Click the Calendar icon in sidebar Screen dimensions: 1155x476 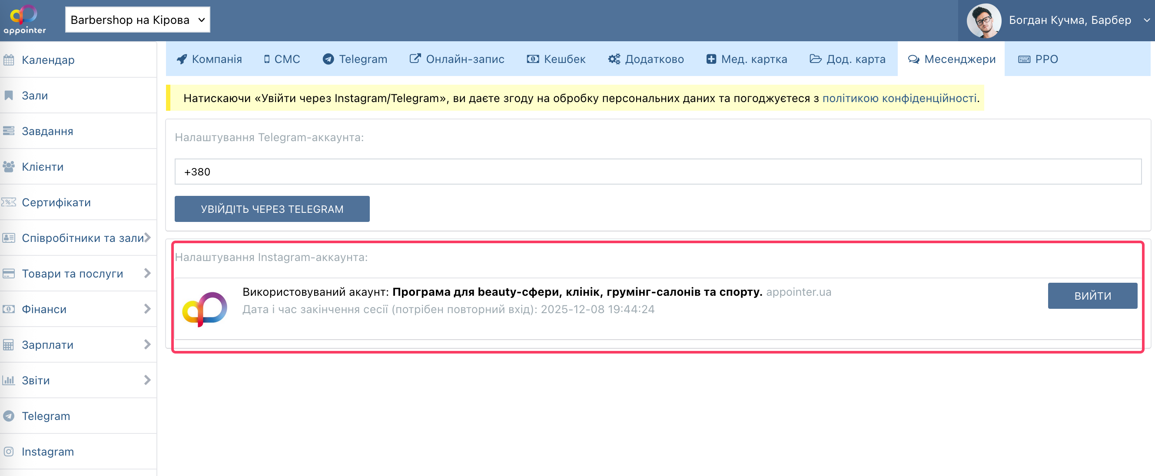(9, 59)
